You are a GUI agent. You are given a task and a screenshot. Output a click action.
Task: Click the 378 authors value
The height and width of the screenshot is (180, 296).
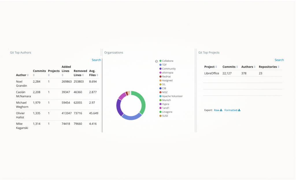[x=244, y=73]
